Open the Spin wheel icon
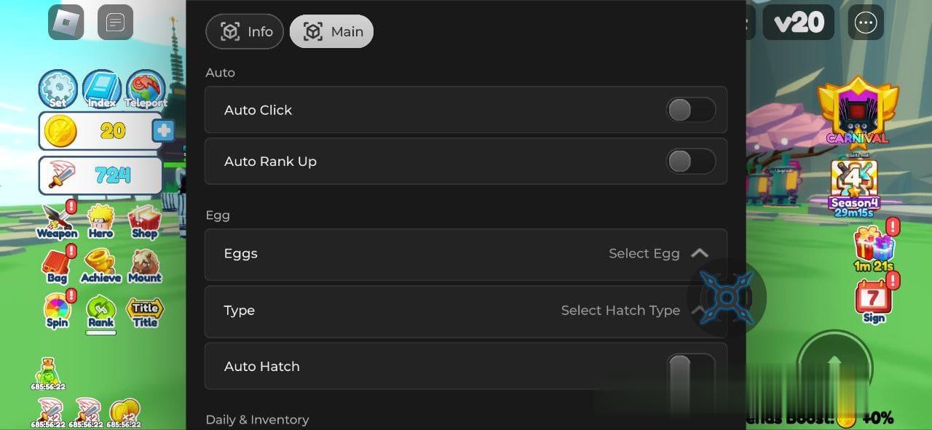This screenshot has height=430, width=932. [57, 310]
